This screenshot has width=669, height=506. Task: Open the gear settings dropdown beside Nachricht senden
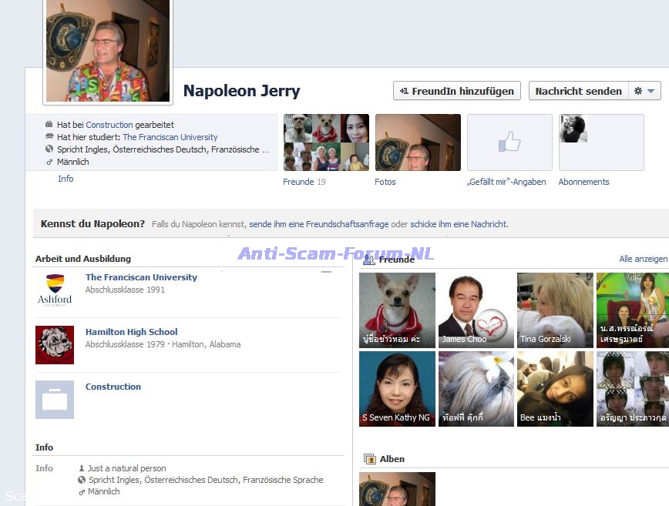coord(645,91)
